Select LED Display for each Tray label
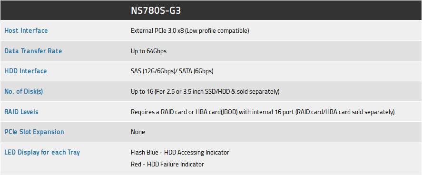This screenshot has height=175, width=422. (42, 153)
